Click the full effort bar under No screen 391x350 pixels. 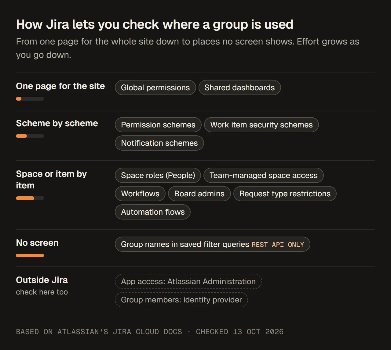click(30, 255)
